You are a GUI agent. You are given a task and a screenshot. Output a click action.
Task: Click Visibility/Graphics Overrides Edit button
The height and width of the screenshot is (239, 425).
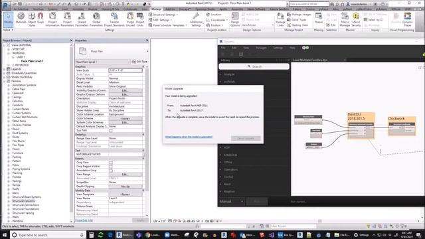coord(126,90)
